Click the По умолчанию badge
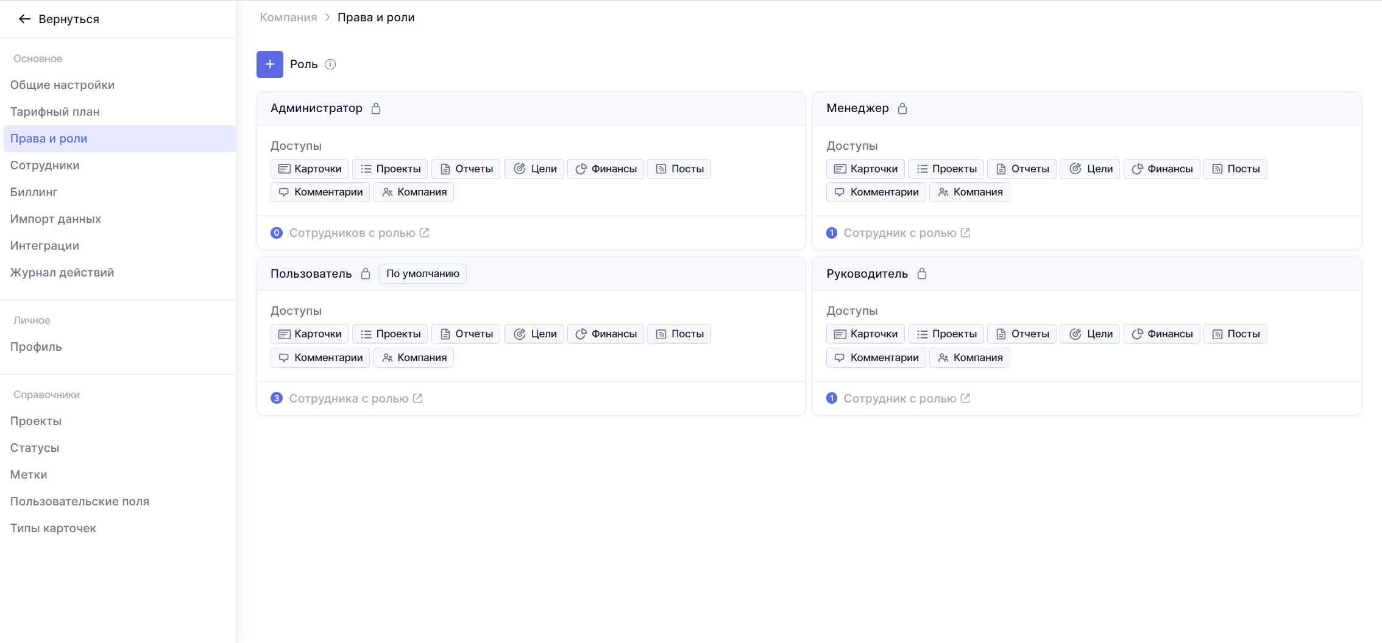This screenshot has width=1382, height=643. tap(422, 273)
